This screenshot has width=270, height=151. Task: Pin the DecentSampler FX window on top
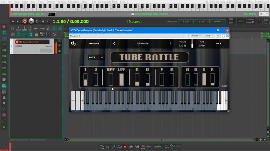(x=218, y=30)
